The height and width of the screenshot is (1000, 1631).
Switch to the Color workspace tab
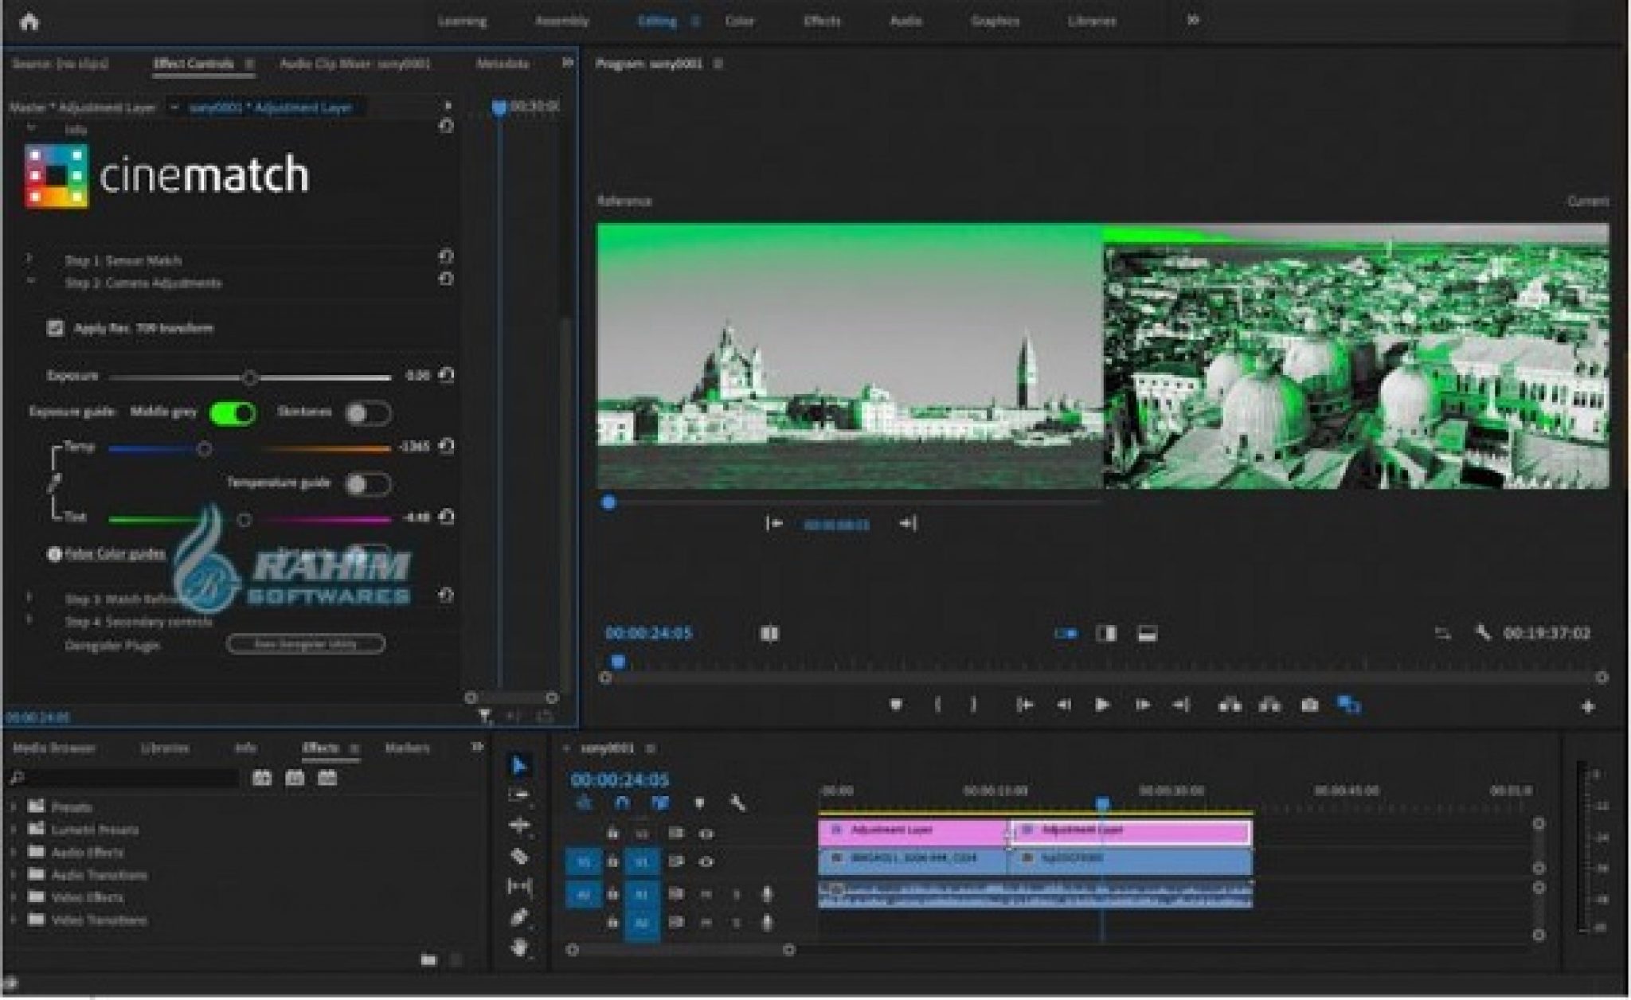[739, 21]
